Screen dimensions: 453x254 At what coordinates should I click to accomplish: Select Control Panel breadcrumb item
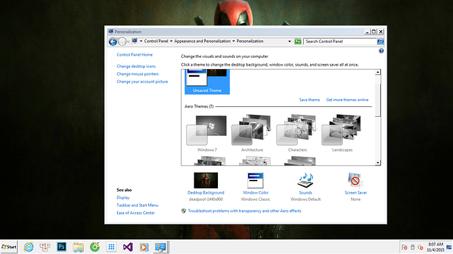[x=156, y=41]
